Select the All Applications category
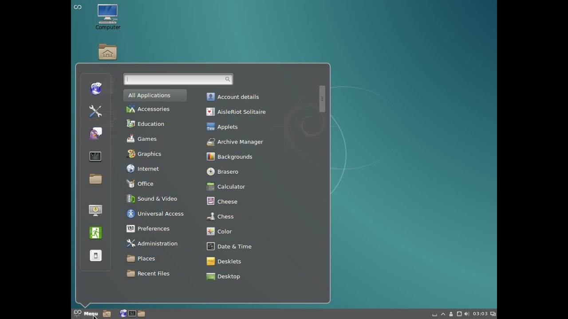The height and width of the screenshot is (319, 568). (155, 95)
